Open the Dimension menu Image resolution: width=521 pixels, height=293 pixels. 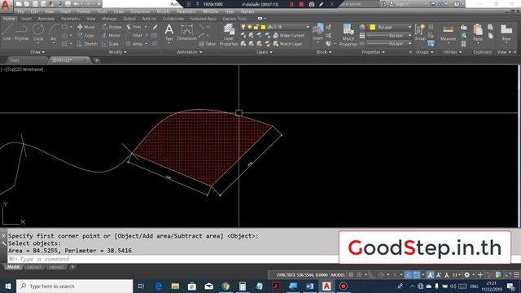pyautogui.click(x=139, y=11)
